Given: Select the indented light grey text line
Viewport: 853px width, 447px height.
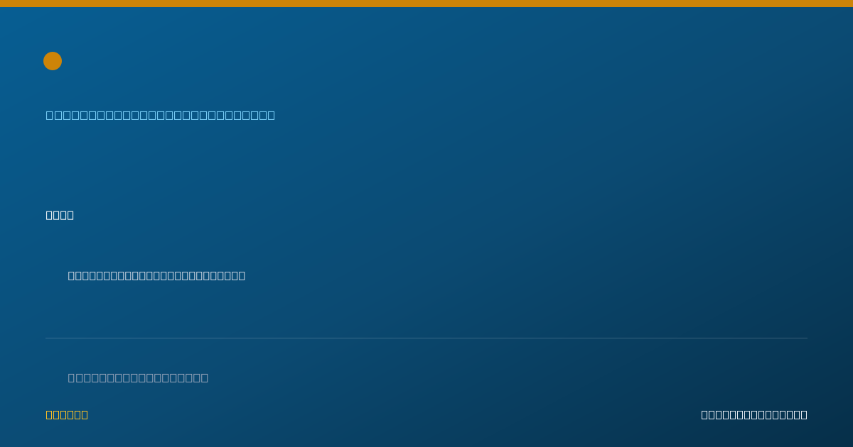Looking at the screenshot, I should point(156,275).
